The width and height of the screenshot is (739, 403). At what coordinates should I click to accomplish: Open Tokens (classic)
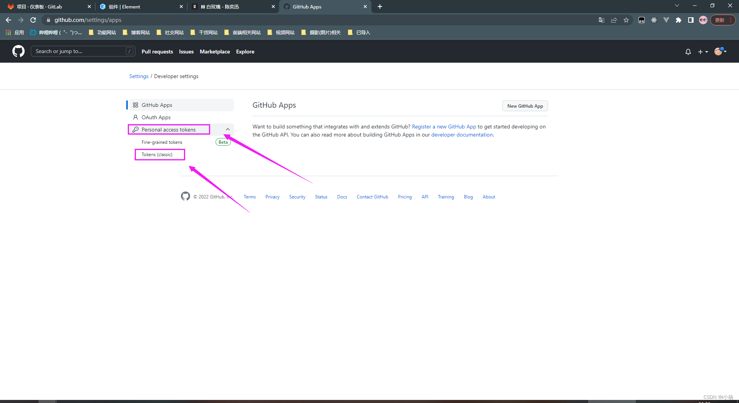tap(157, 155)
